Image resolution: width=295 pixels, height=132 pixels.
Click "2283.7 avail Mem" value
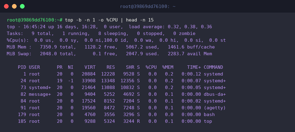pos(190,54)
